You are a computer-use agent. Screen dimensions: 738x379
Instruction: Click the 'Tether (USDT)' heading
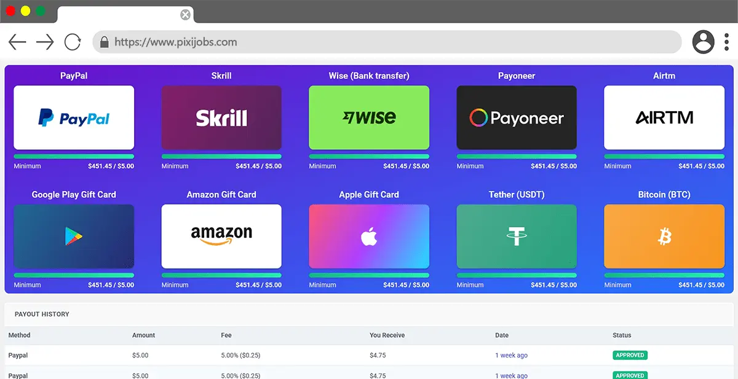517,195
